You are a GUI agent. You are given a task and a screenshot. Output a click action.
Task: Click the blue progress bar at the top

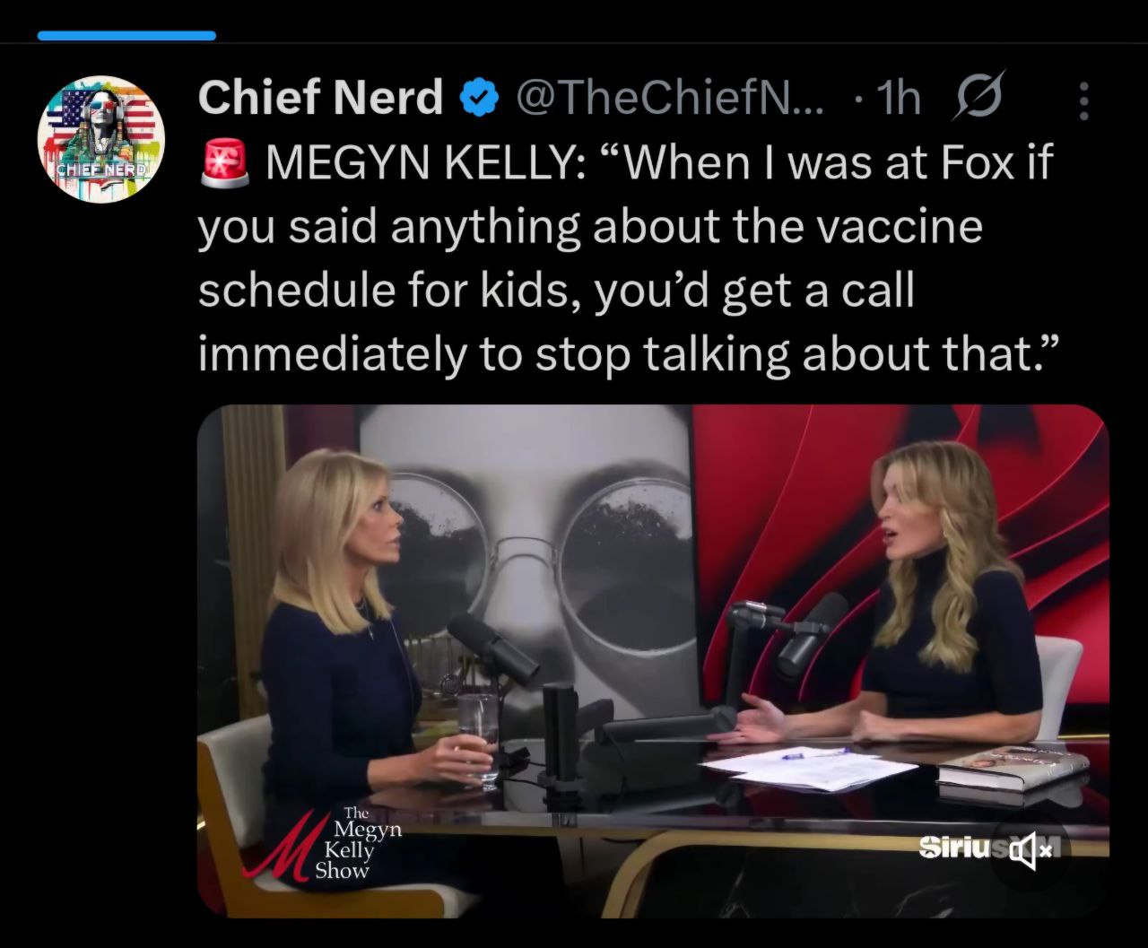pyautogui.click(x=126, y=36)
